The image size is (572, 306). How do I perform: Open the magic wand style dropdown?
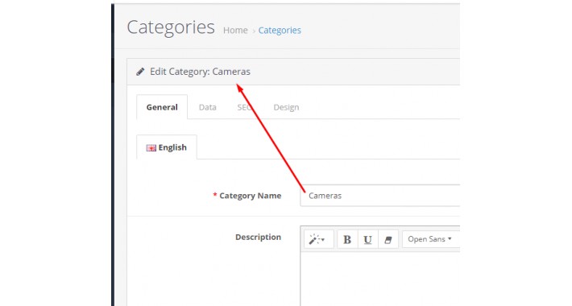point(318,239)
